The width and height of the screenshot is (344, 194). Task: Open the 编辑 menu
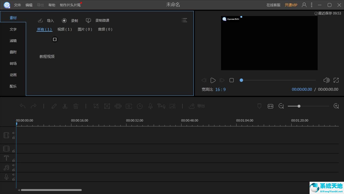(29, 5)
